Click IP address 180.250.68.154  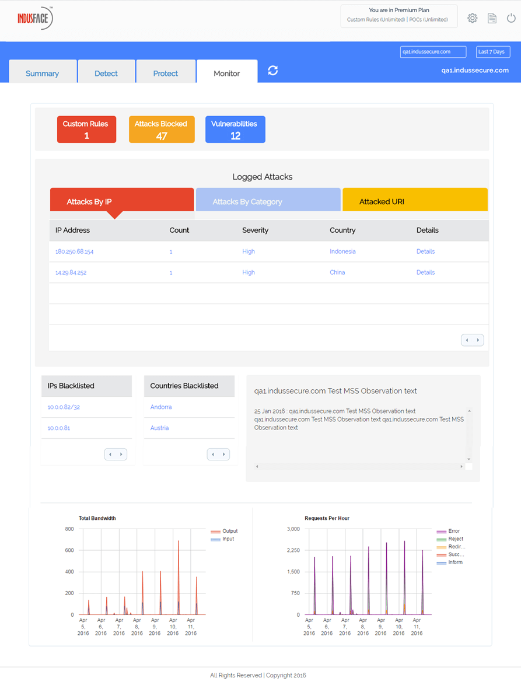[x=74, y=251]
